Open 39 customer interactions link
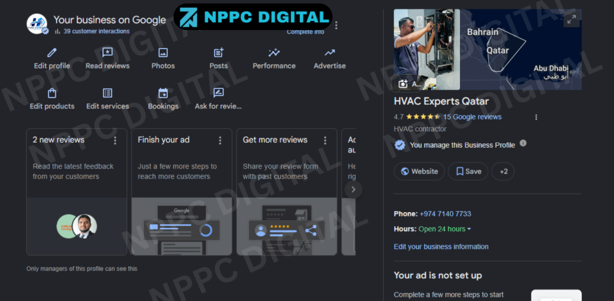The image size is (614, 301). click(x=97, y=31)
